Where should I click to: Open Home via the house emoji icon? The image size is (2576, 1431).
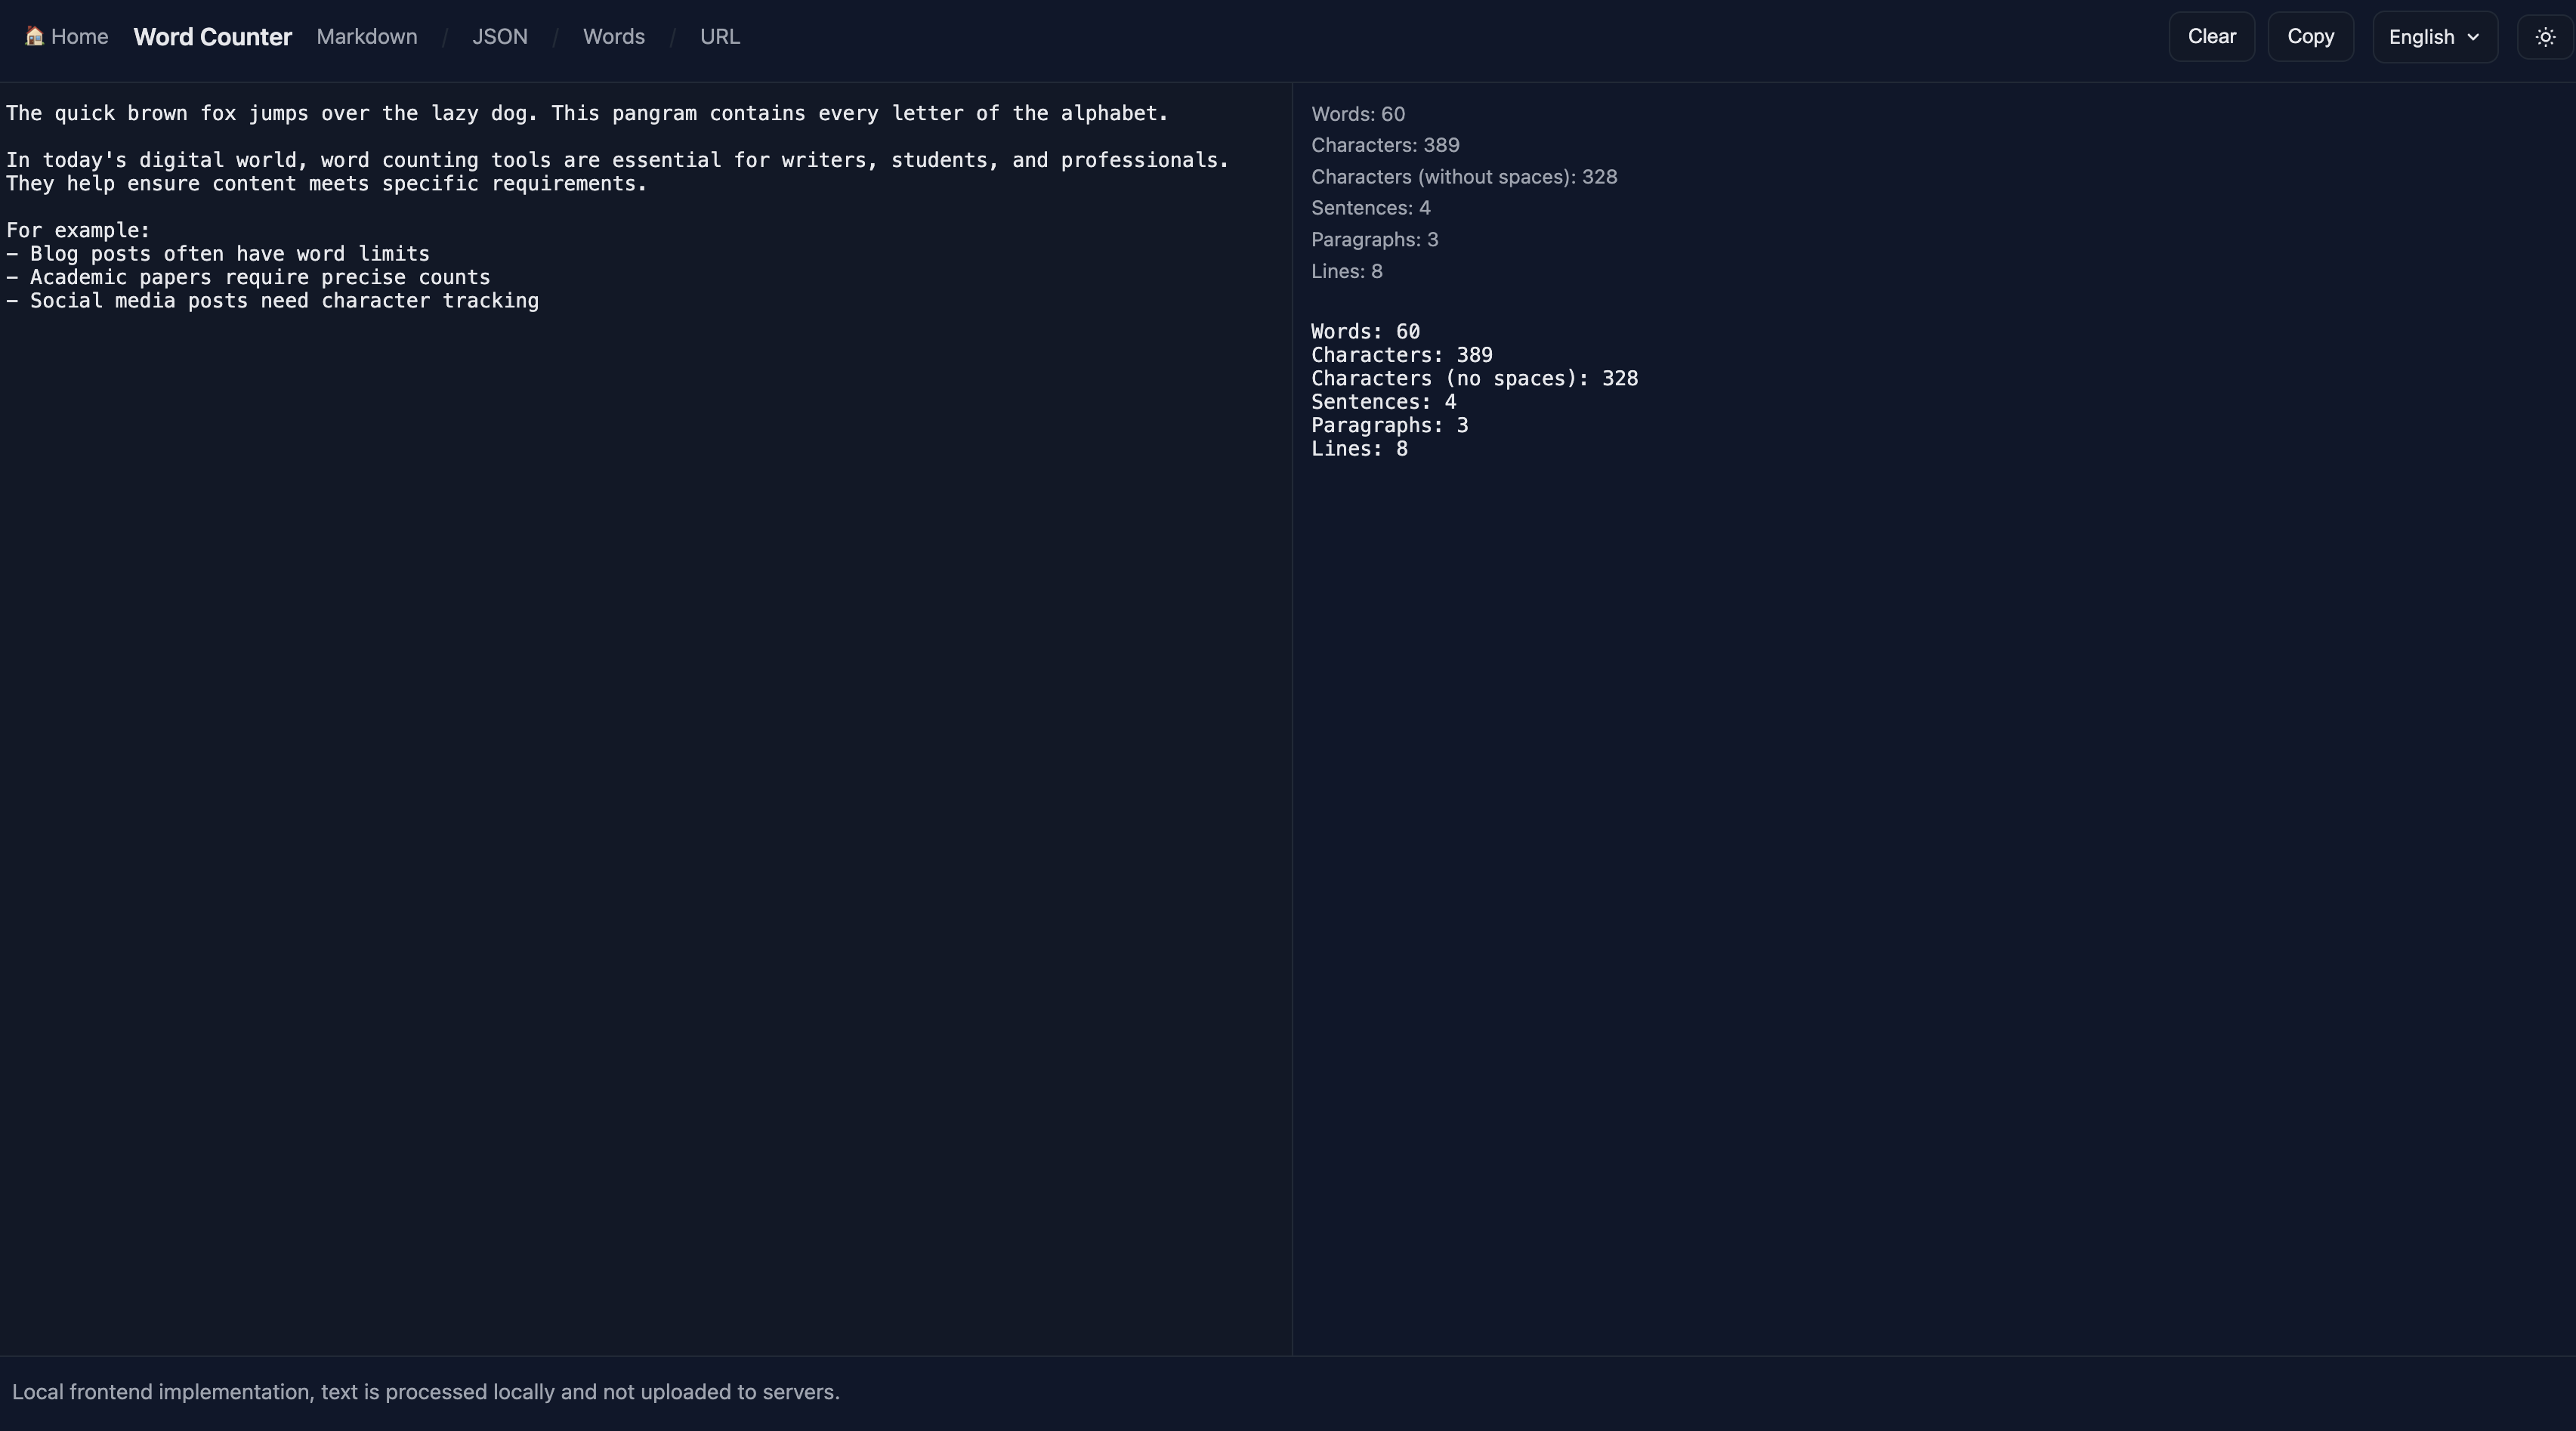coord(34,36)
